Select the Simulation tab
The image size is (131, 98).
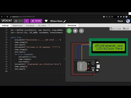click(72, 25)
